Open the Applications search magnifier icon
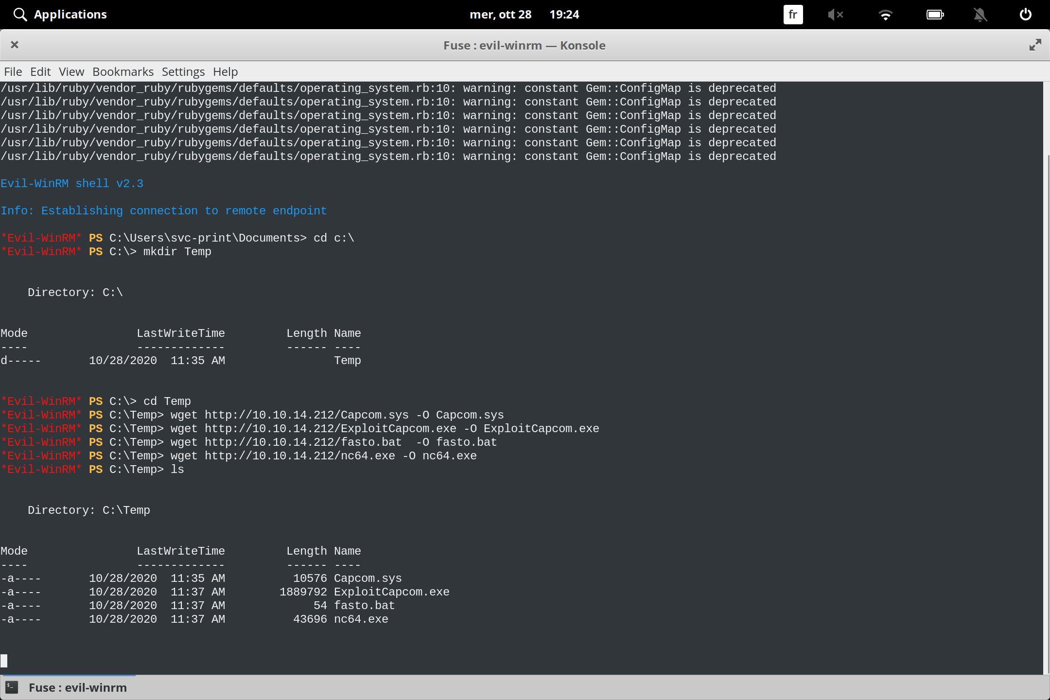The height and width of the screenshot is (700, 1050). click(20, 14)
